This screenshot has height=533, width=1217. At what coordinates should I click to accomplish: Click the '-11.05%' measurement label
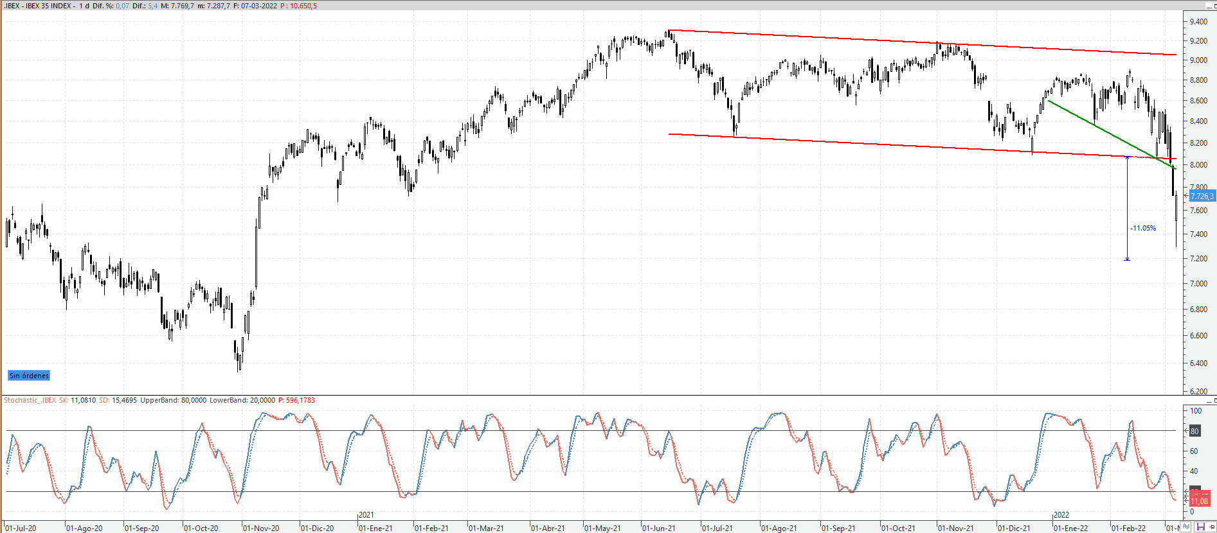tap(1143, 228)
